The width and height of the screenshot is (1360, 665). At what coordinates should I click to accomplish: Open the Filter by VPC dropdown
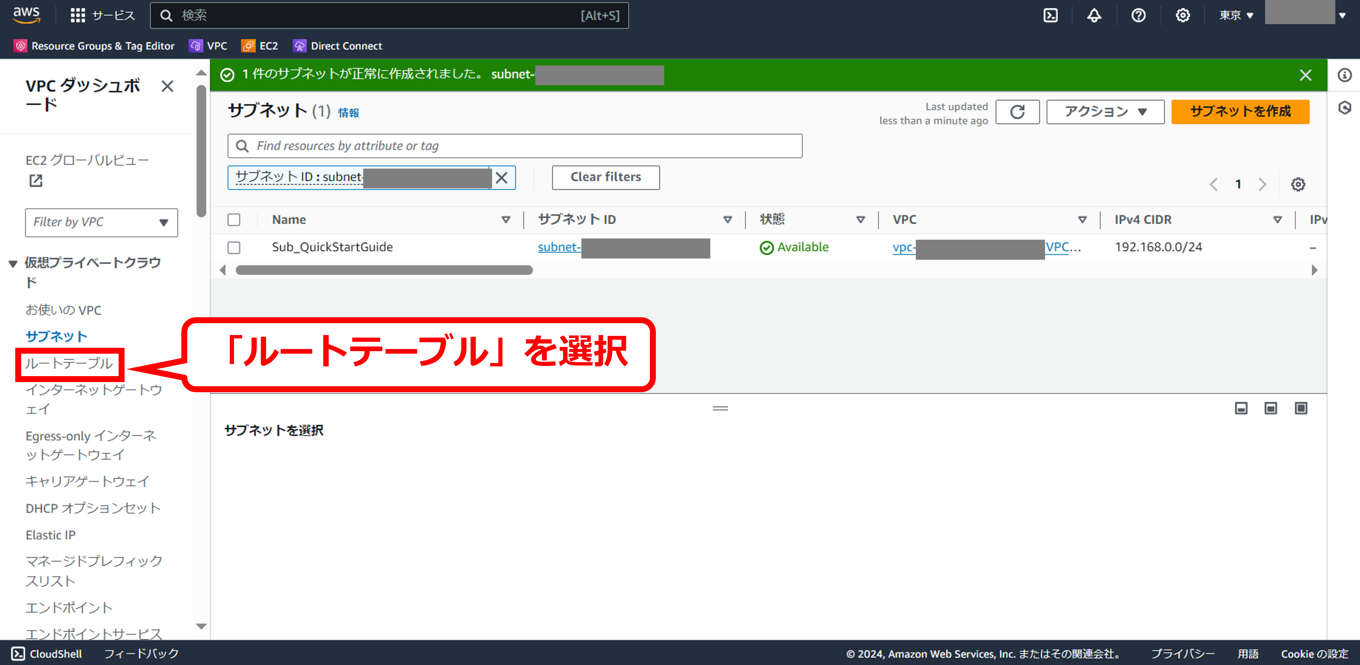[101, 222]
